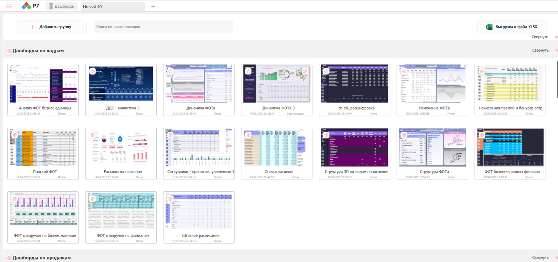Open the Динамика ФОТа 3 dashboard thumbnail
This screenshot has width=558, height=262.
tap(277, 84)
